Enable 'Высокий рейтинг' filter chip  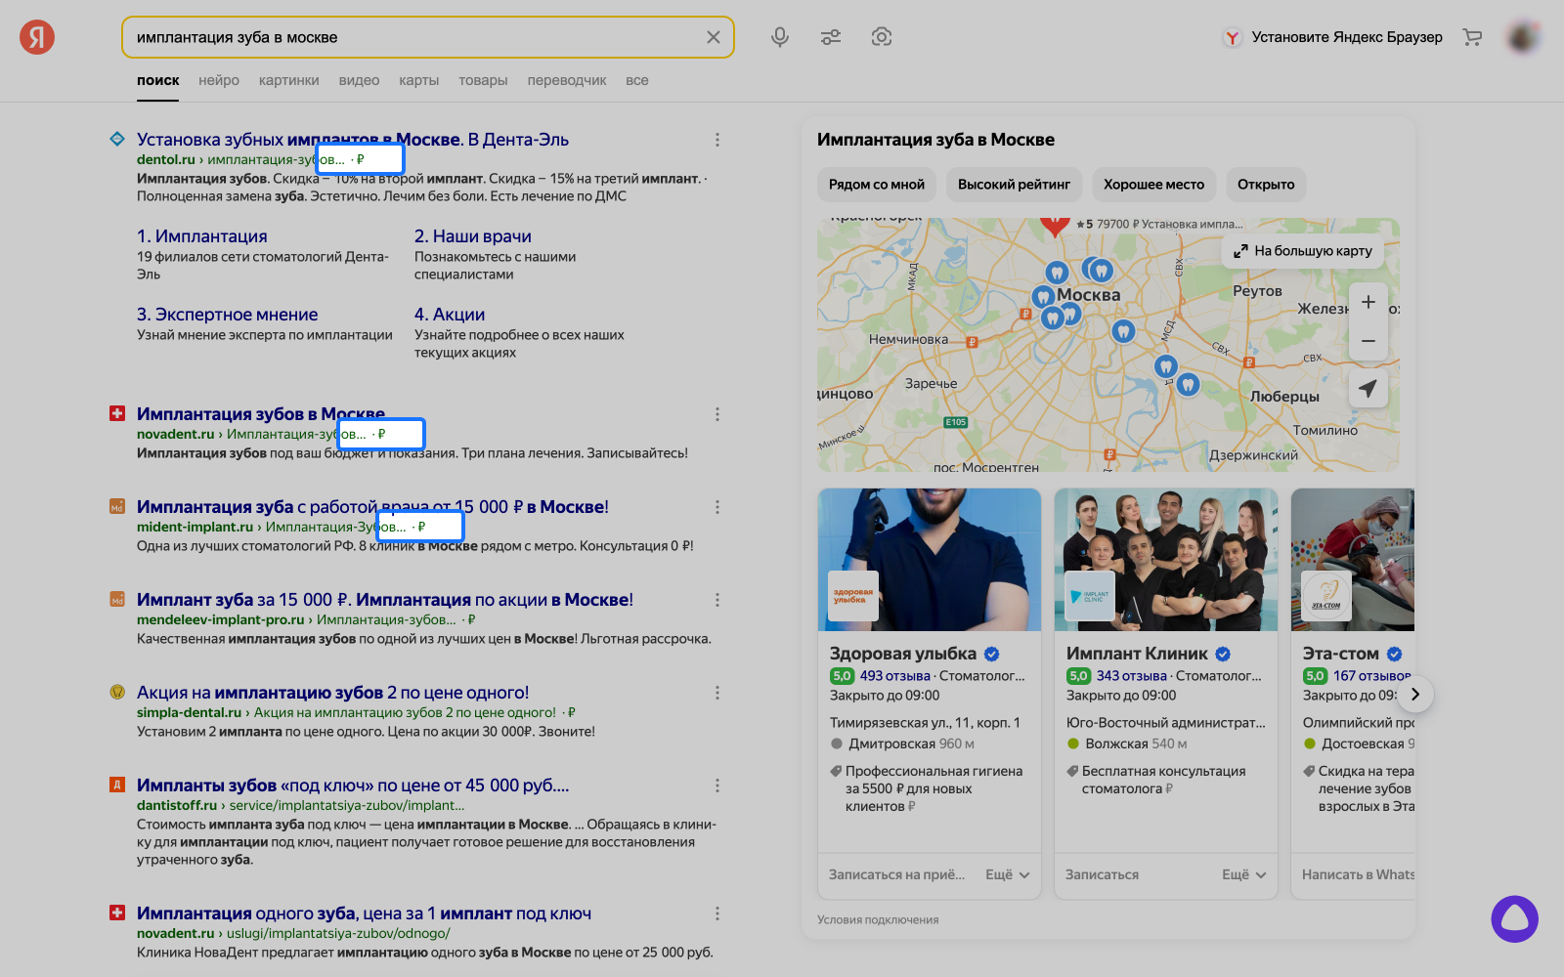(1014, 185)
